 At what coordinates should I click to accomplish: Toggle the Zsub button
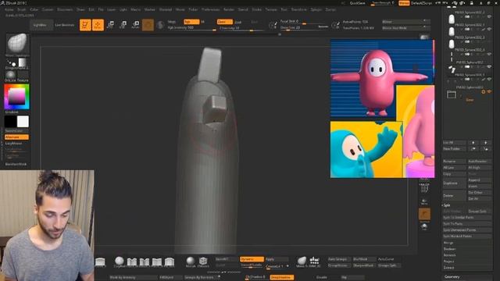click(x=237, y=22)
